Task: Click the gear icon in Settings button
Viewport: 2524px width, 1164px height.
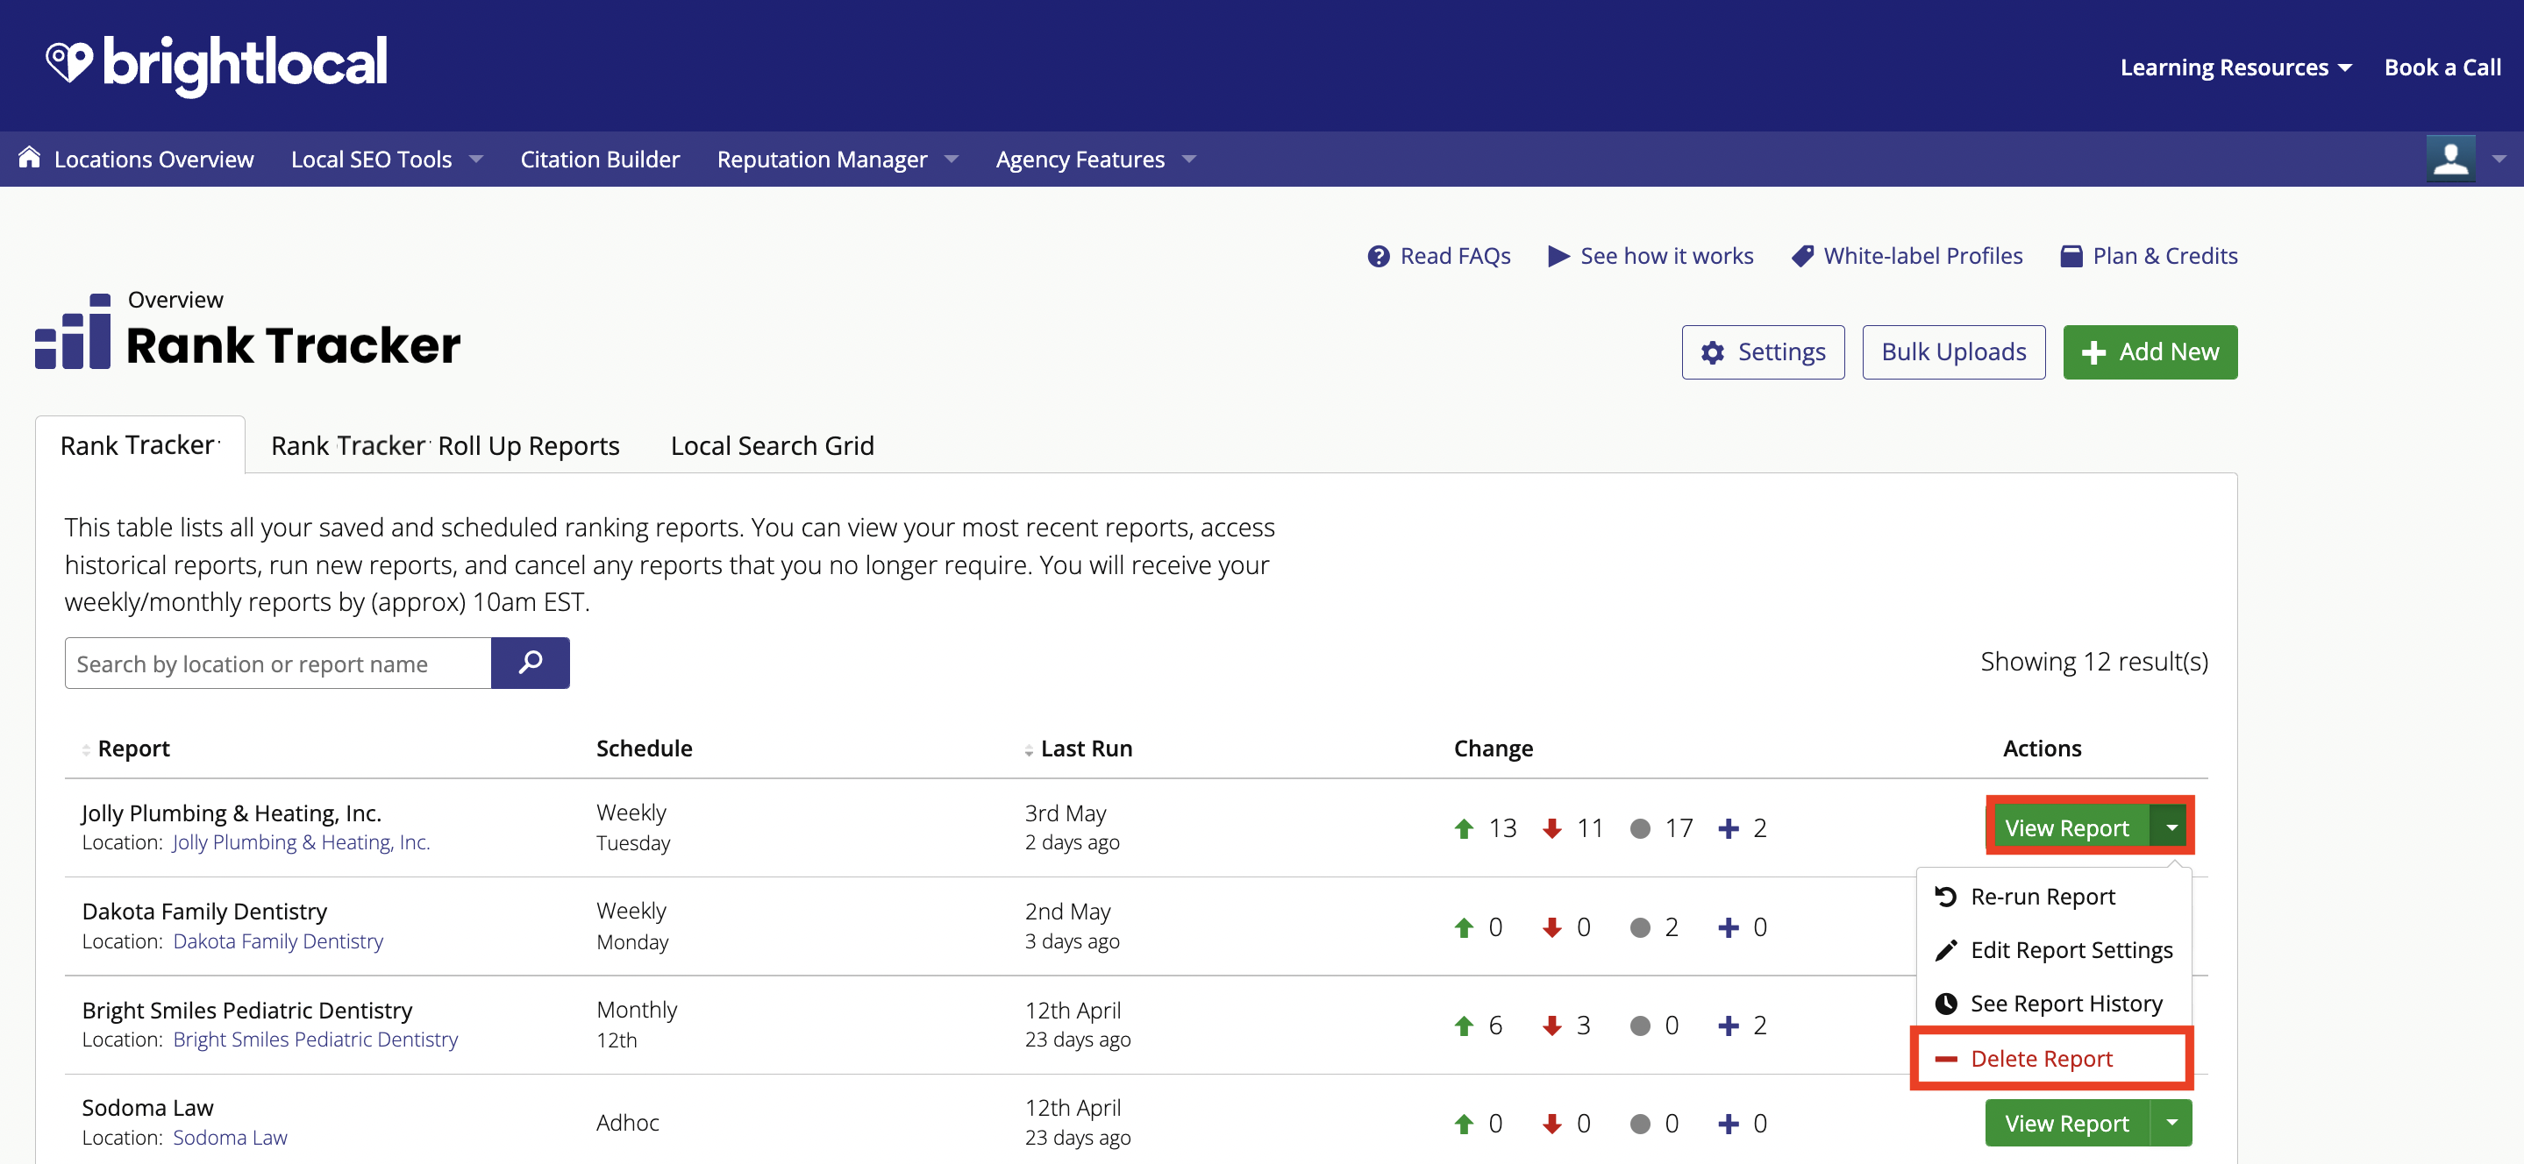Action: [1713, 352]
